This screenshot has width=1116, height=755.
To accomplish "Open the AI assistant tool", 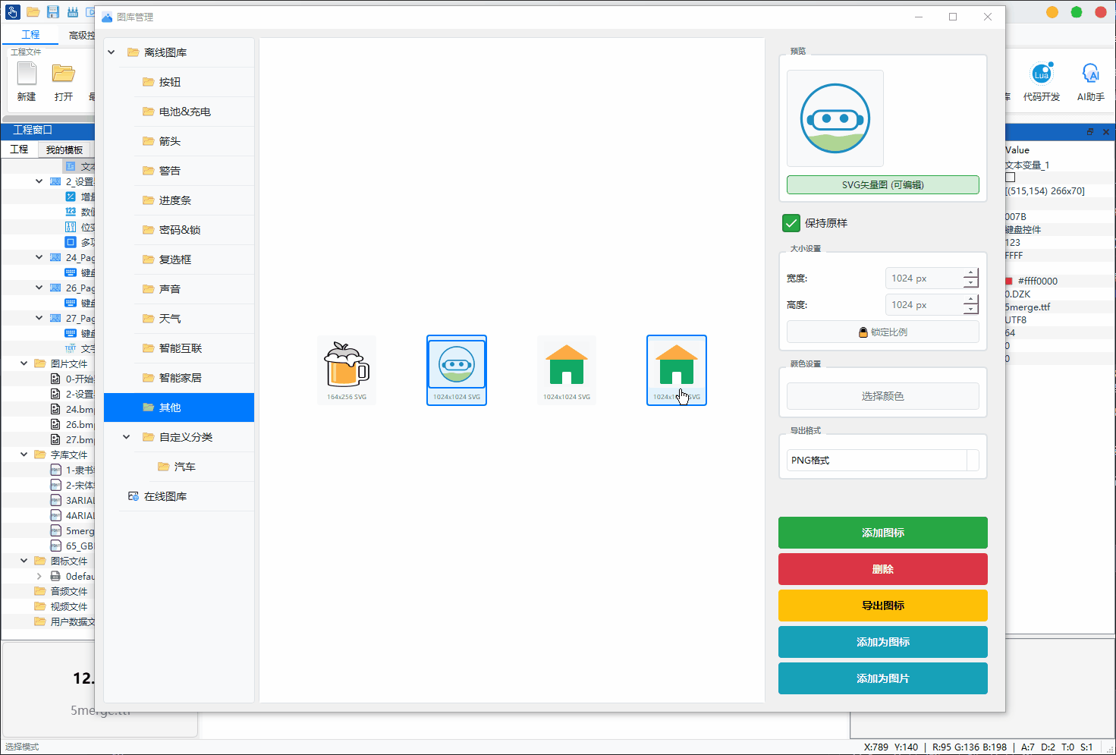I will [x=1091, y=81].
